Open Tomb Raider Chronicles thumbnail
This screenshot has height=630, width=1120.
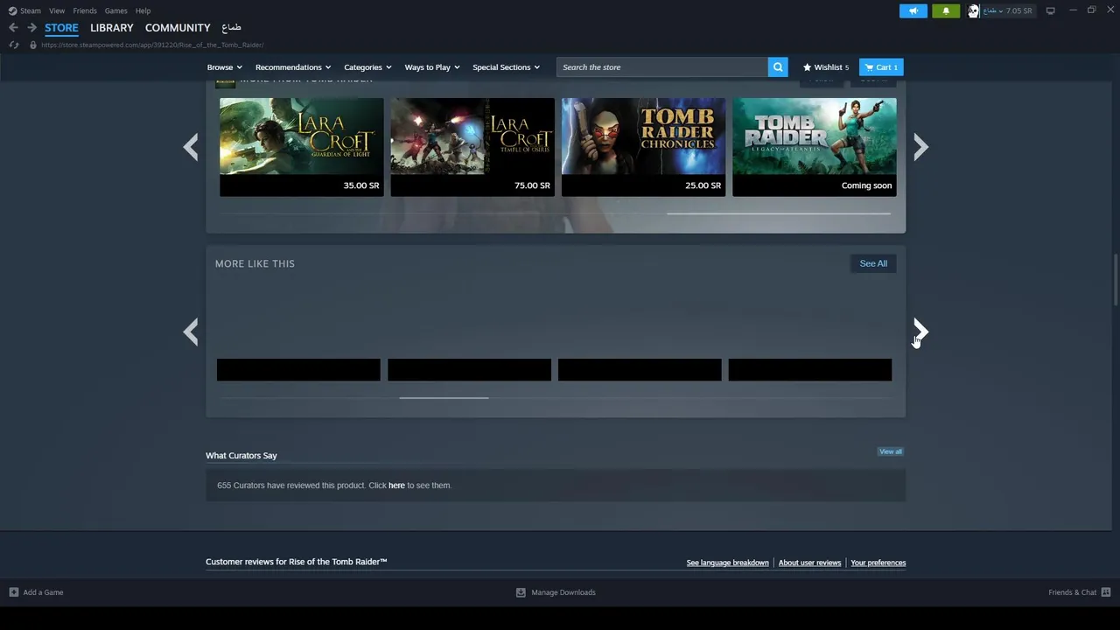tap(643, 136)
